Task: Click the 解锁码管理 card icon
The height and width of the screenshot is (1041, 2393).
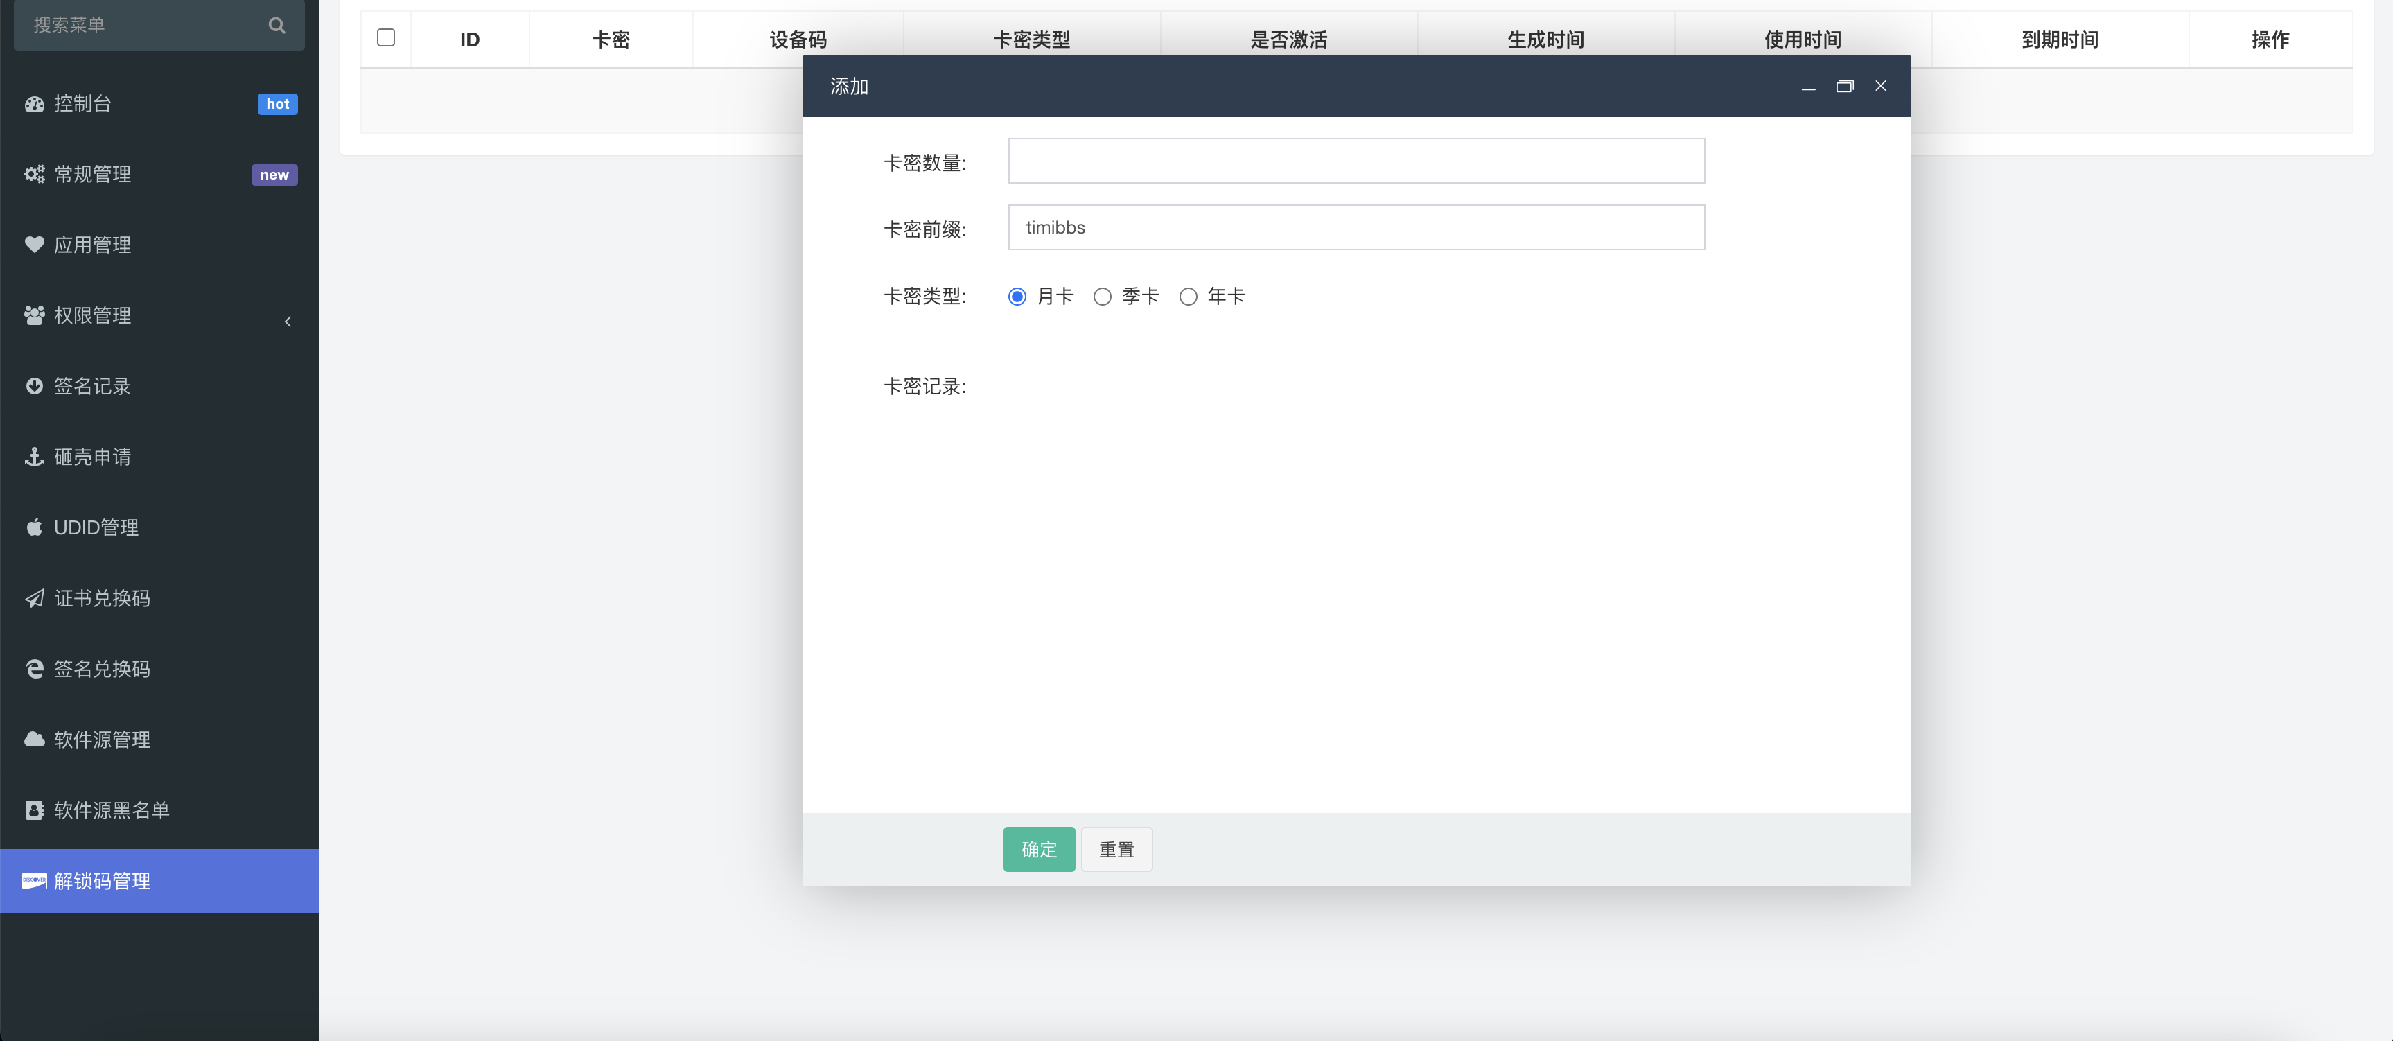Action: [x=35, y=880]
